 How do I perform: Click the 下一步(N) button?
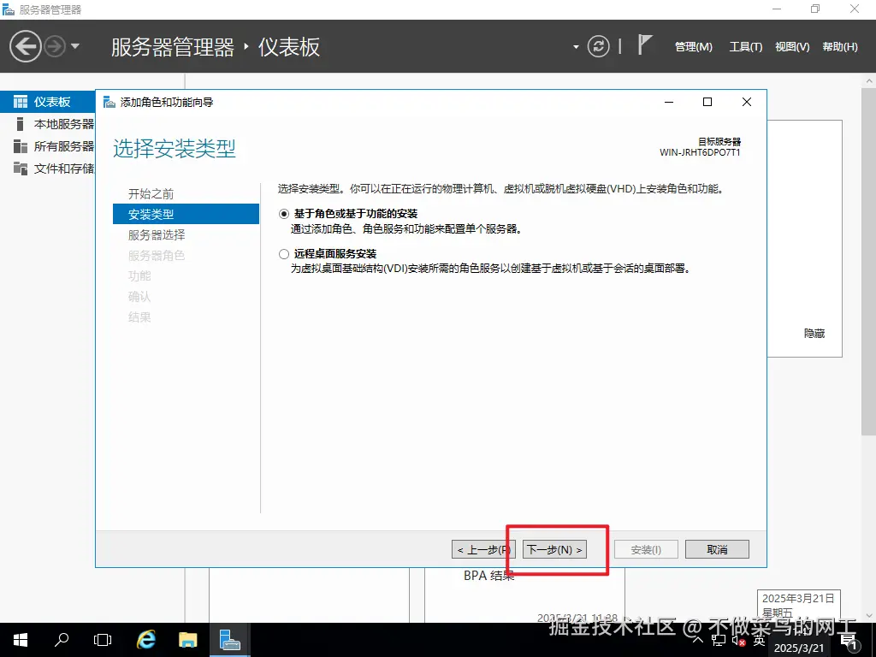pyautogui.click(x=553, y=548)
